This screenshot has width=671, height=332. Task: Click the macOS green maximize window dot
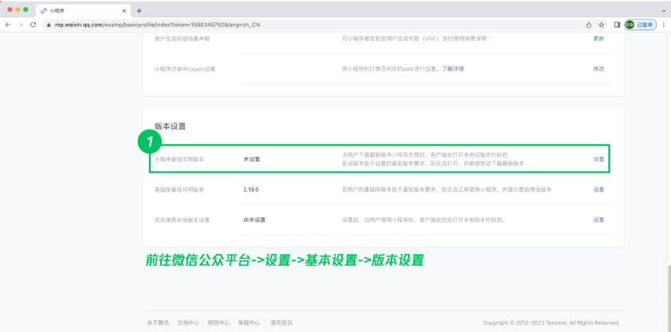click(x=26, y=10)
